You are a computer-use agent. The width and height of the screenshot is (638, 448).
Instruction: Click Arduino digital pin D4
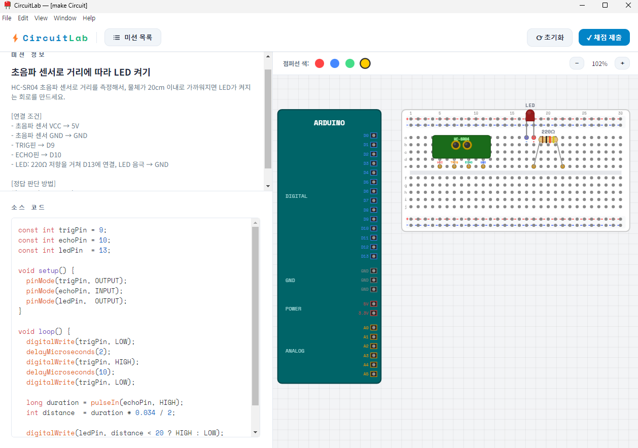[374, 173]
